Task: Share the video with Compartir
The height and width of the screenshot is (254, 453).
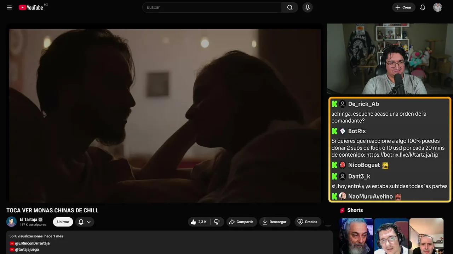Action: [x=242, y=222]
